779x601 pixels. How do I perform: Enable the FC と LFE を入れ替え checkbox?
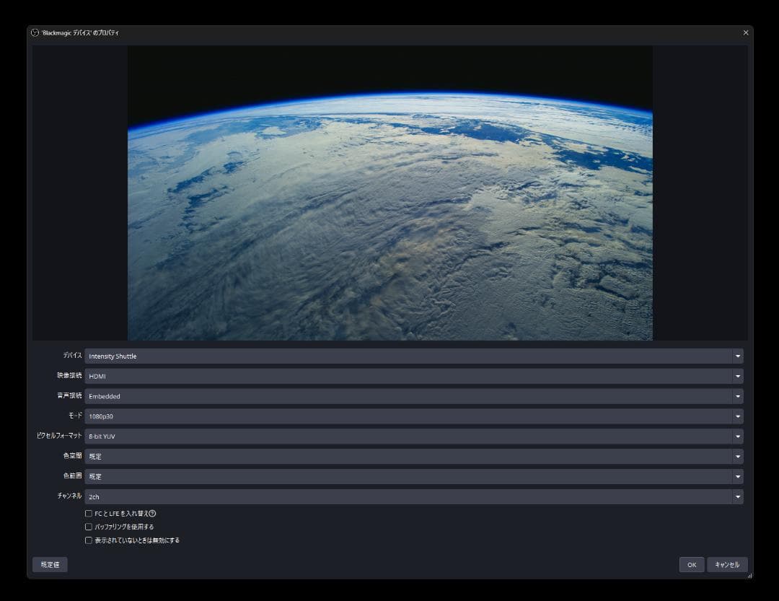[x=89, y=514]
